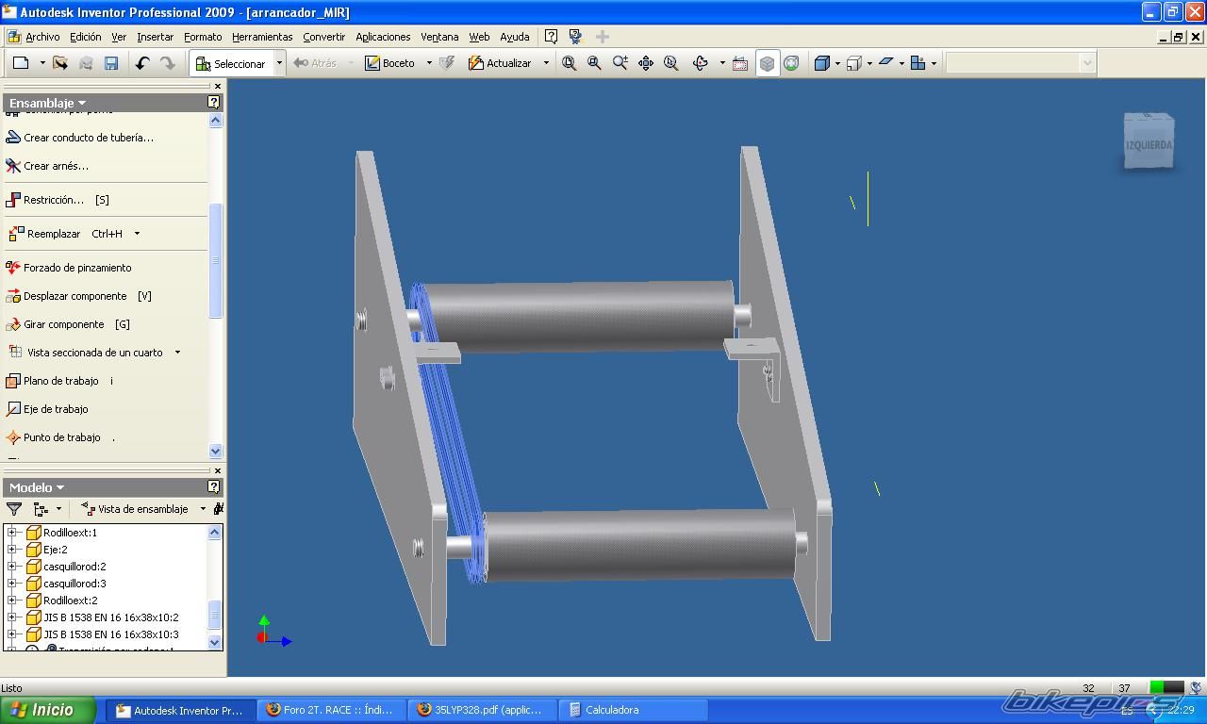
Task: Open the Archivo menu
Action: pos(42,37)
